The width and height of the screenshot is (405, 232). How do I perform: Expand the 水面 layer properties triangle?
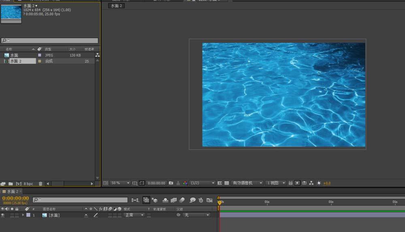(23, 215)
